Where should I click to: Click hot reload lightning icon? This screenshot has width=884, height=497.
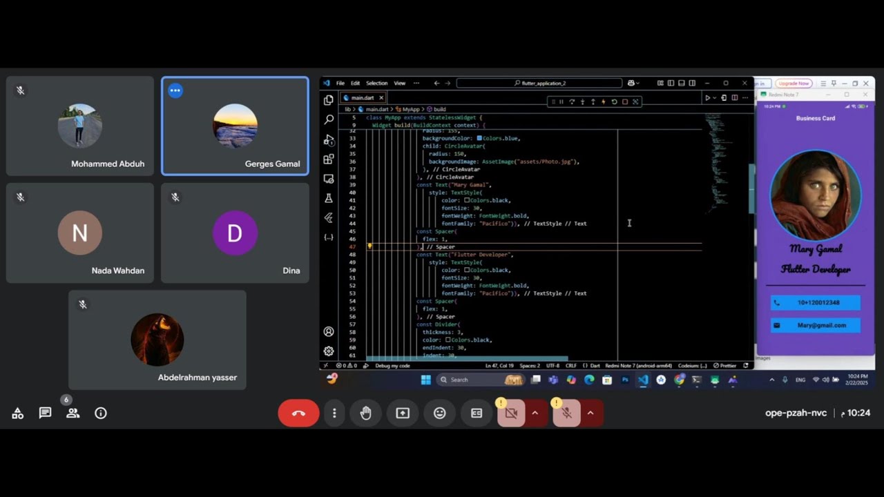[604, 101]
